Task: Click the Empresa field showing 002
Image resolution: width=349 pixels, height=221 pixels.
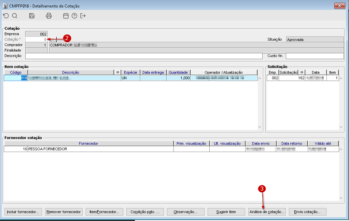Action: point(36,34)
